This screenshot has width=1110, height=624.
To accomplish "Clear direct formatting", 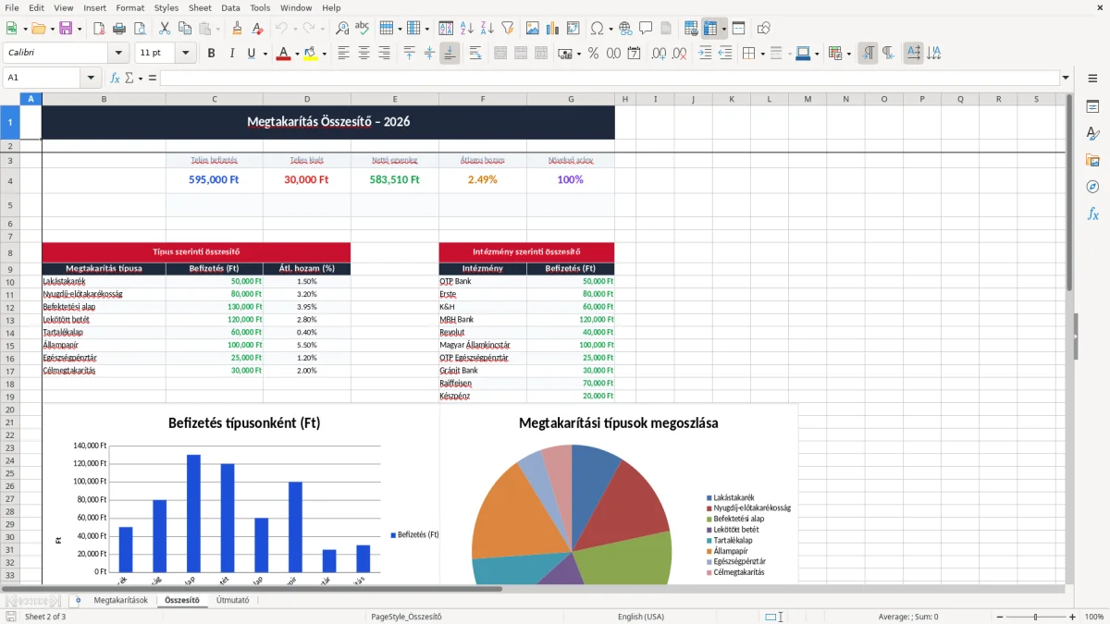I will point(256,29).
